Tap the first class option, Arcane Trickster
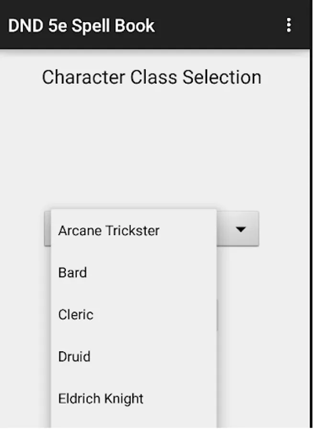Screen dimensions: 313x431 [109, 230]
